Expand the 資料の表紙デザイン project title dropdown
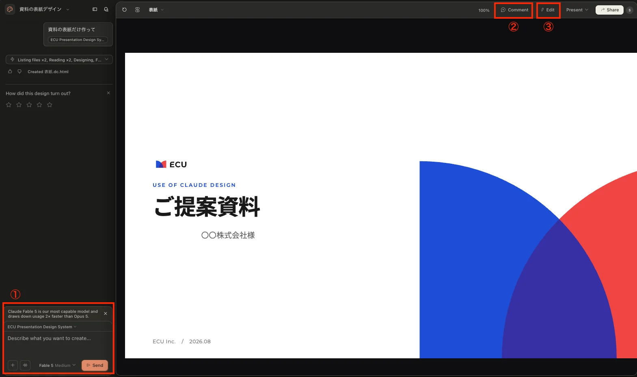 pos(44,9)
